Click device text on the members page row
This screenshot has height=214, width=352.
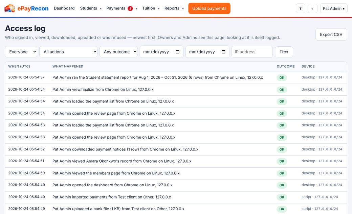click(x=322, y=173)
